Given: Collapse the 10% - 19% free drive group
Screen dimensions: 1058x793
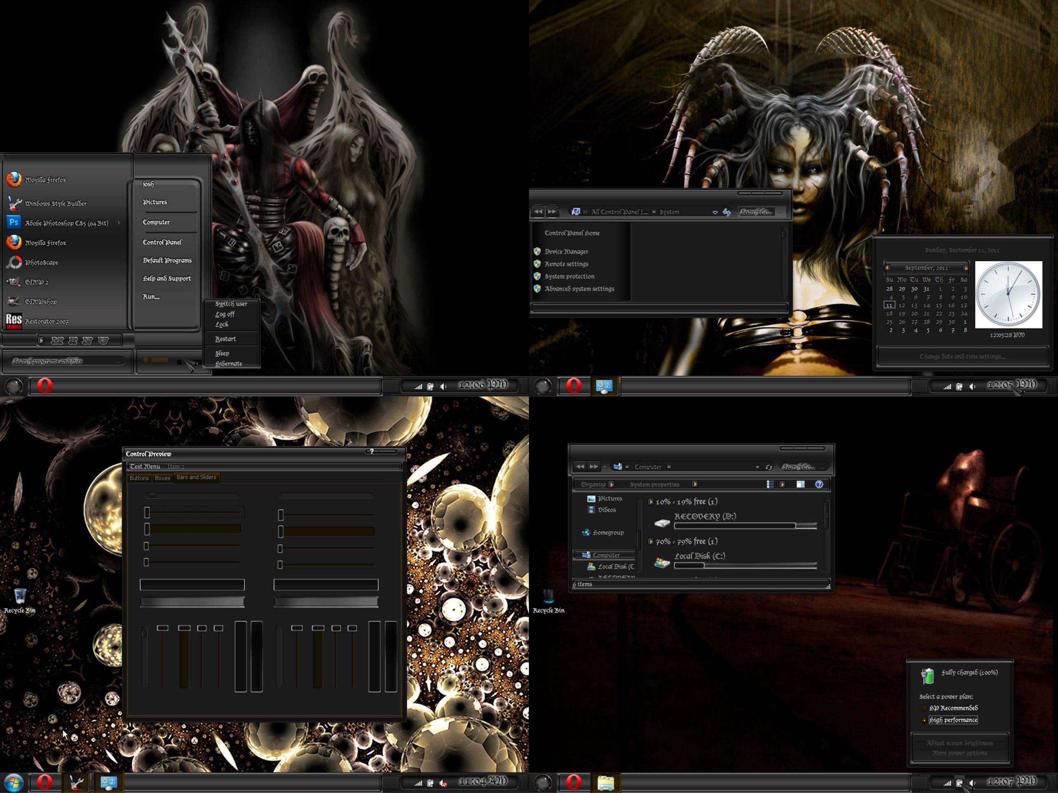Looking at the screenshot, I should coord(651,501).
